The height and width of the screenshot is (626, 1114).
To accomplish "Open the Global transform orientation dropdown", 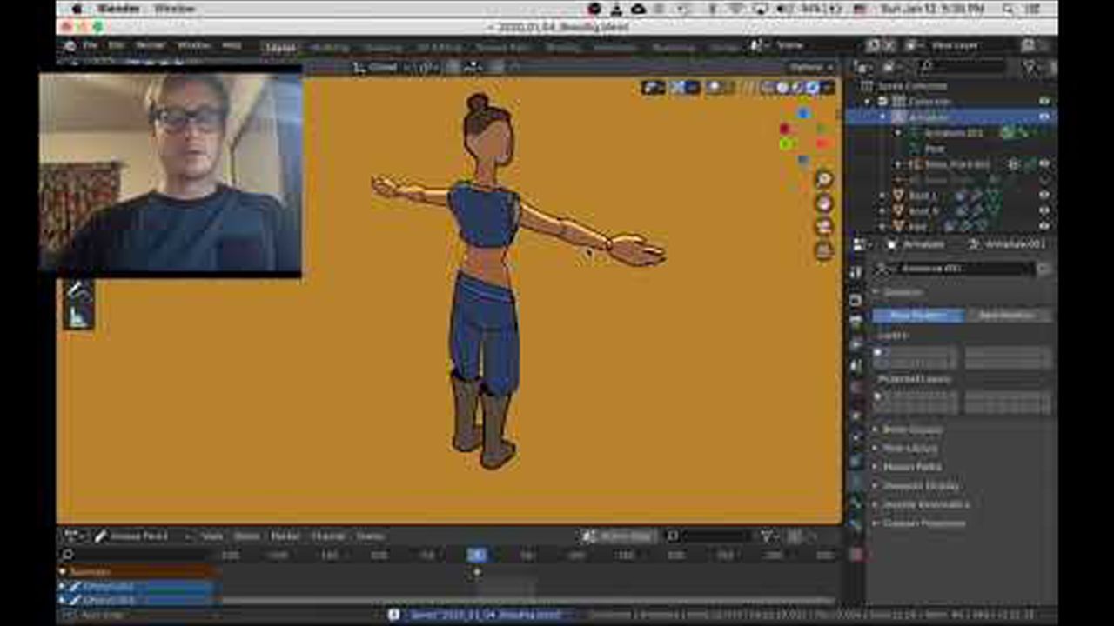I will tap(383, 66).
